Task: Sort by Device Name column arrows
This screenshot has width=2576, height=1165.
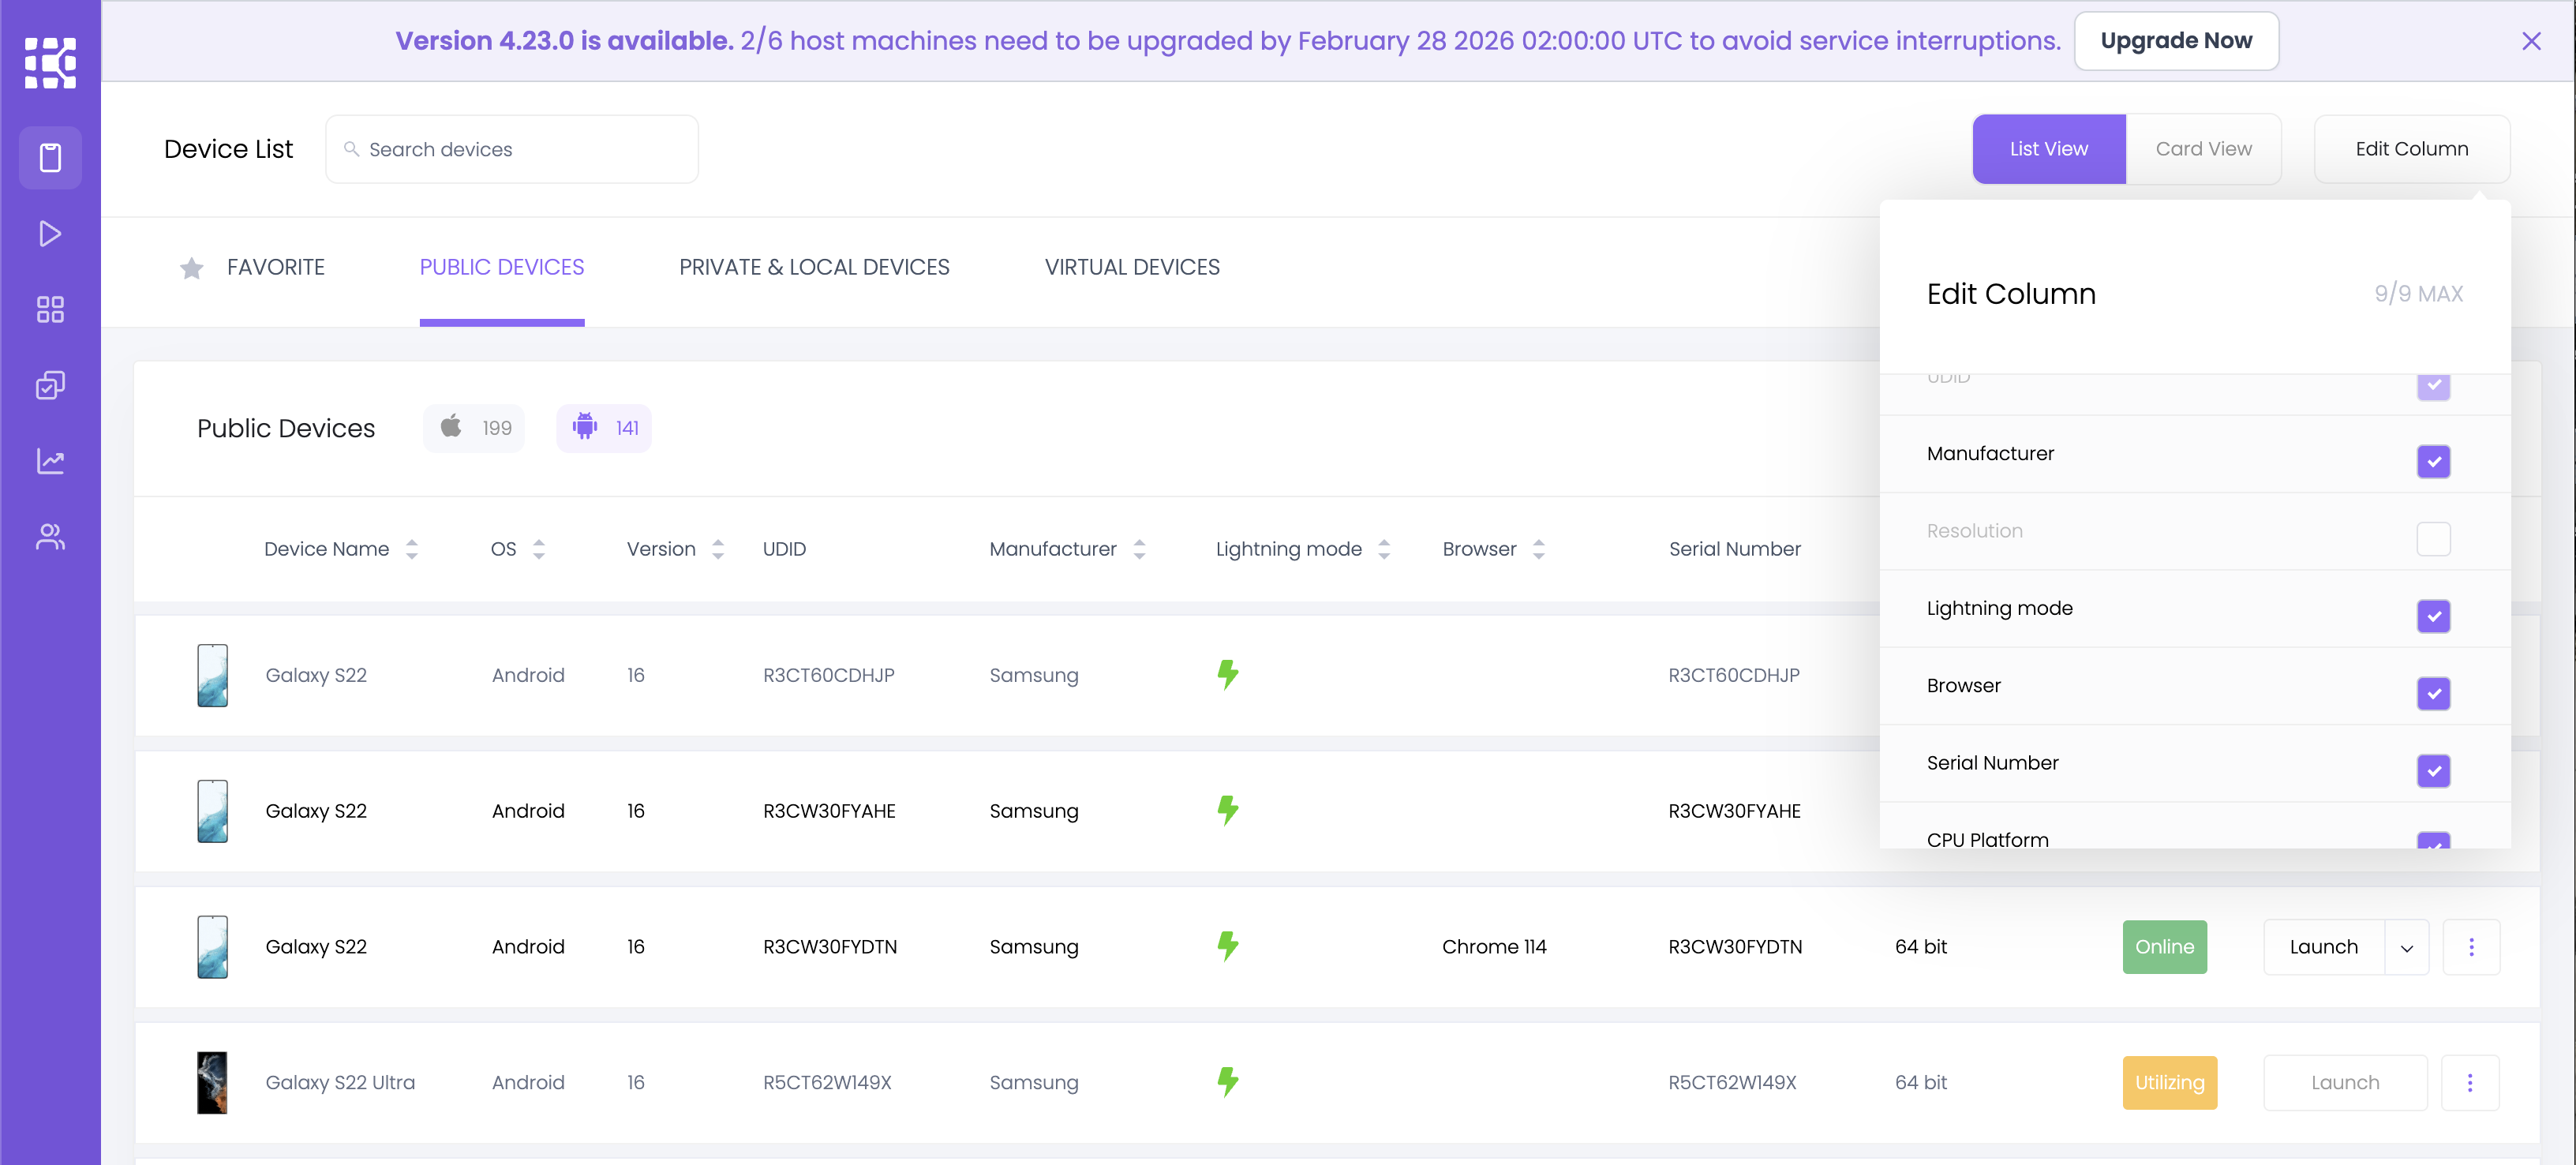Action: click(412, 549)
